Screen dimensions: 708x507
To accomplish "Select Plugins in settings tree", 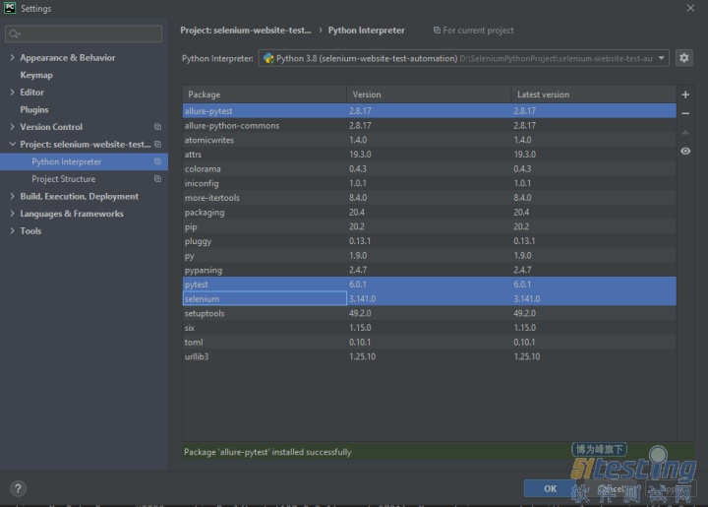I will click(x=33, y=110).
